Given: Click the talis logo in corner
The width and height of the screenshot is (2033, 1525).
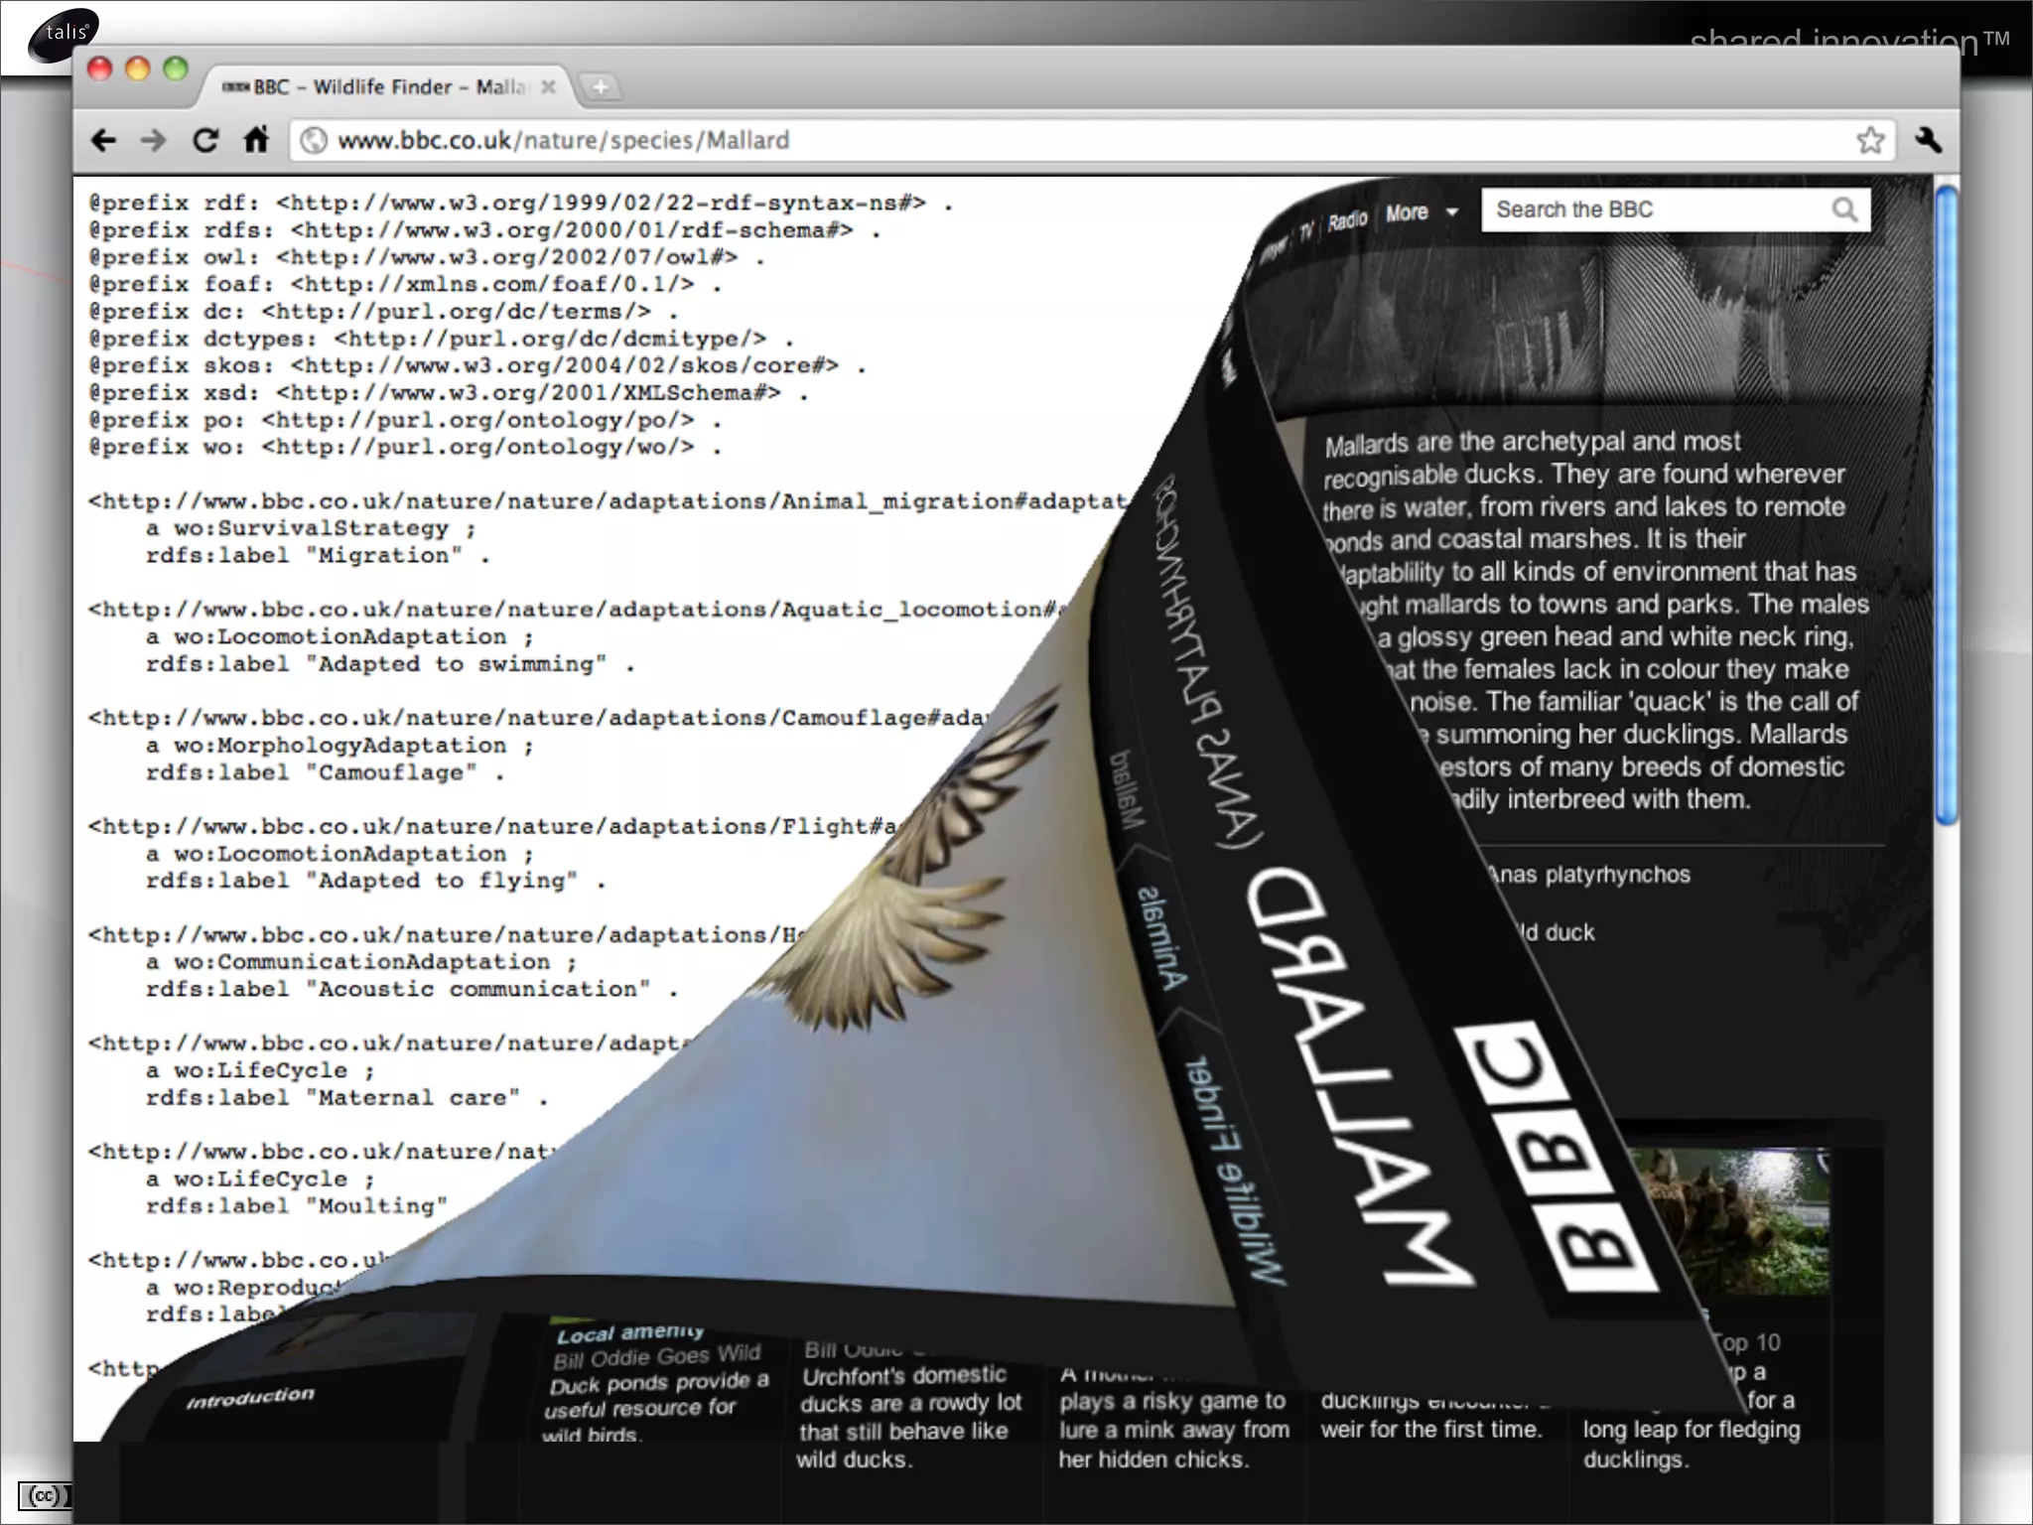Looking at the screenshot, I should 66,34.
